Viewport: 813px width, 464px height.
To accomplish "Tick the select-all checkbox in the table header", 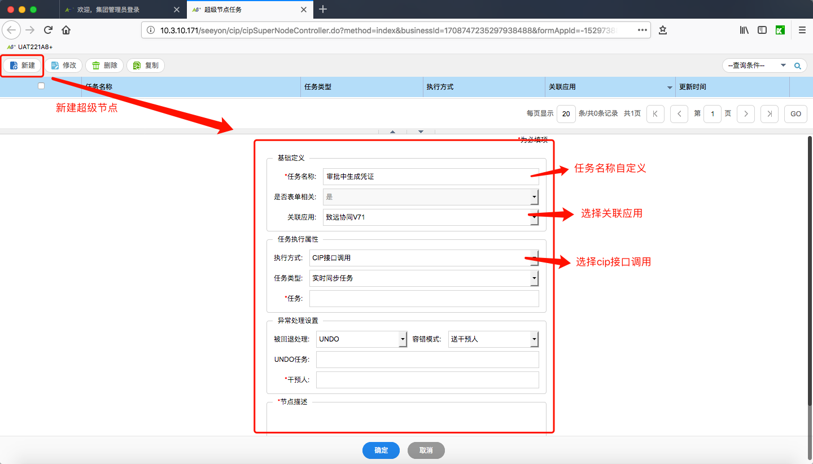I will 41,86.
